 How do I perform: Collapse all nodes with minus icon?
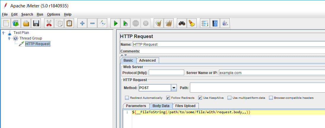click(x=92, y=23)
